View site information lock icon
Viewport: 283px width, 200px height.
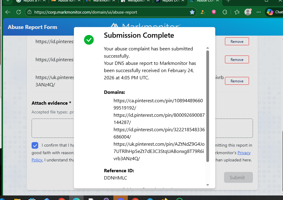click(x=29, y=12)
